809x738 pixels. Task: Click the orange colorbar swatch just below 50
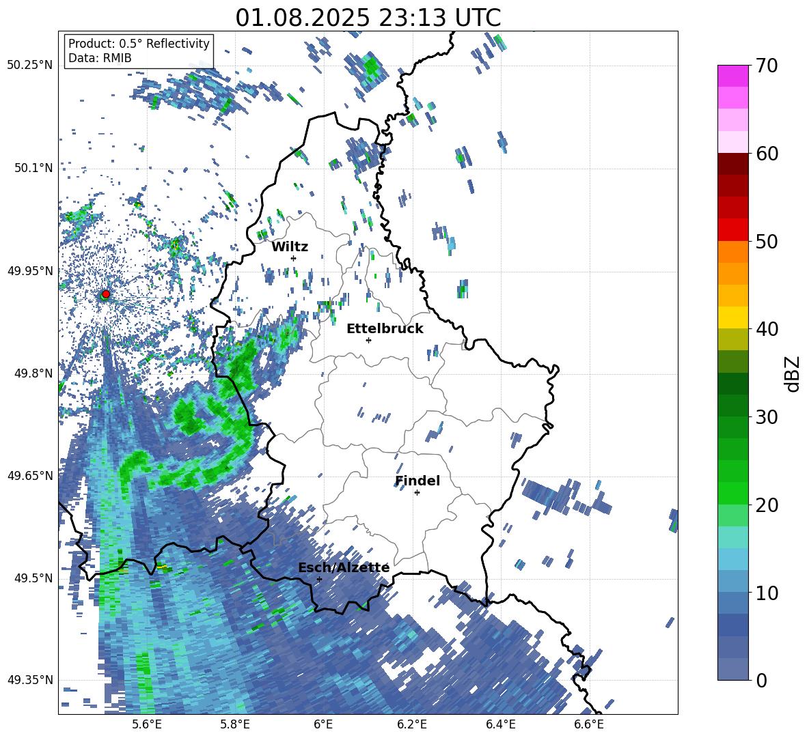click(732, 252)
